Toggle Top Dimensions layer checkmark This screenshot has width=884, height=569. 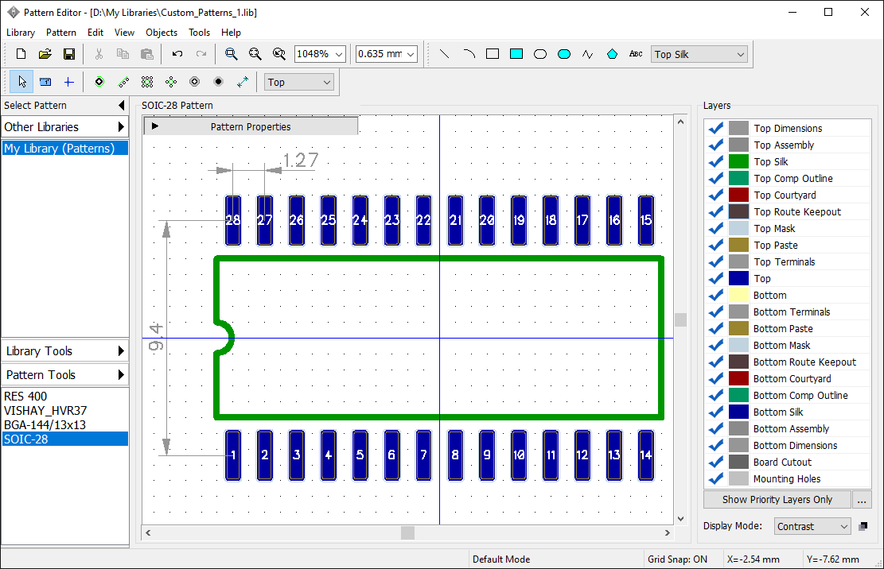point(716,128)
